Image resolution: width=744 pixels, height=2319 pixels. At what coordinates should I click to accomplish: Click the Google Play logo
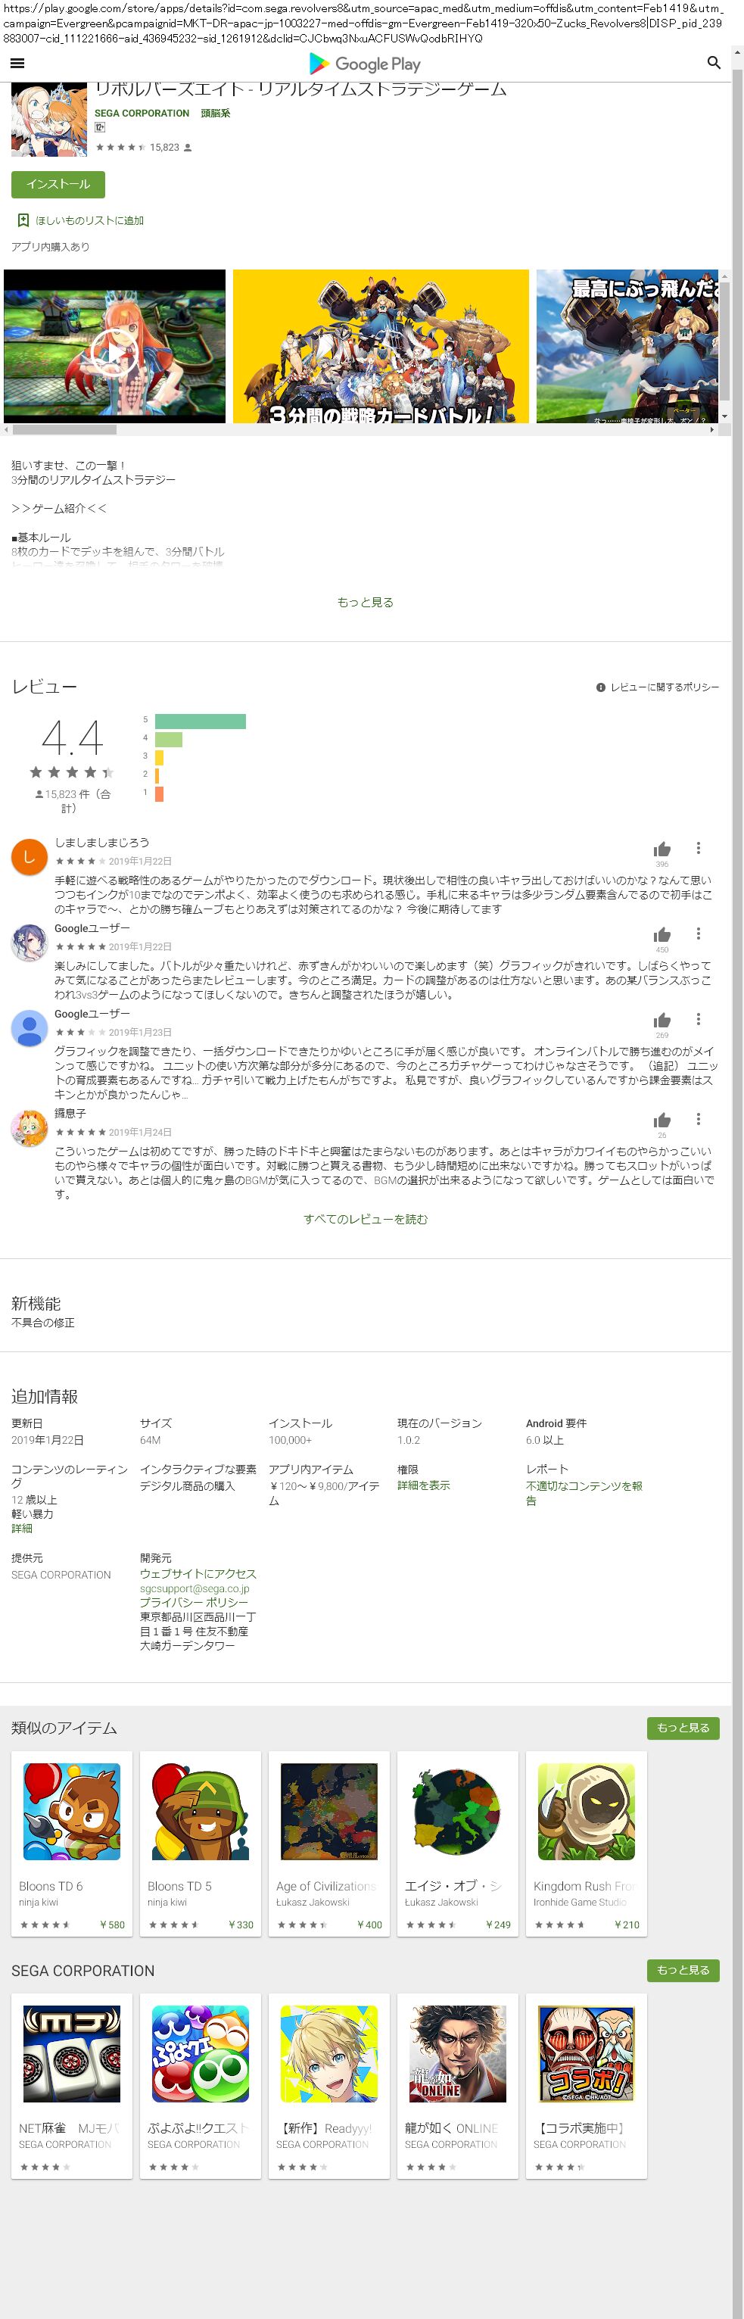point(364,64)
